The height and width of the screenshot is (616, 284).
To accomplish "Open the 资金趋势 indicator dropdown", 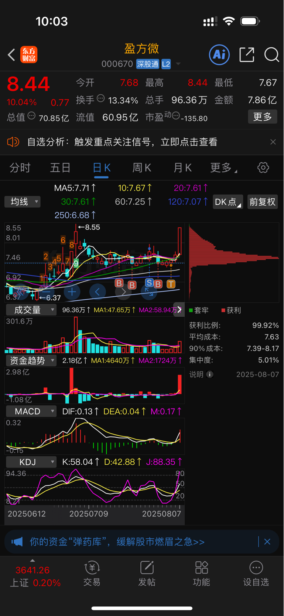I will (x=31, y=360).
